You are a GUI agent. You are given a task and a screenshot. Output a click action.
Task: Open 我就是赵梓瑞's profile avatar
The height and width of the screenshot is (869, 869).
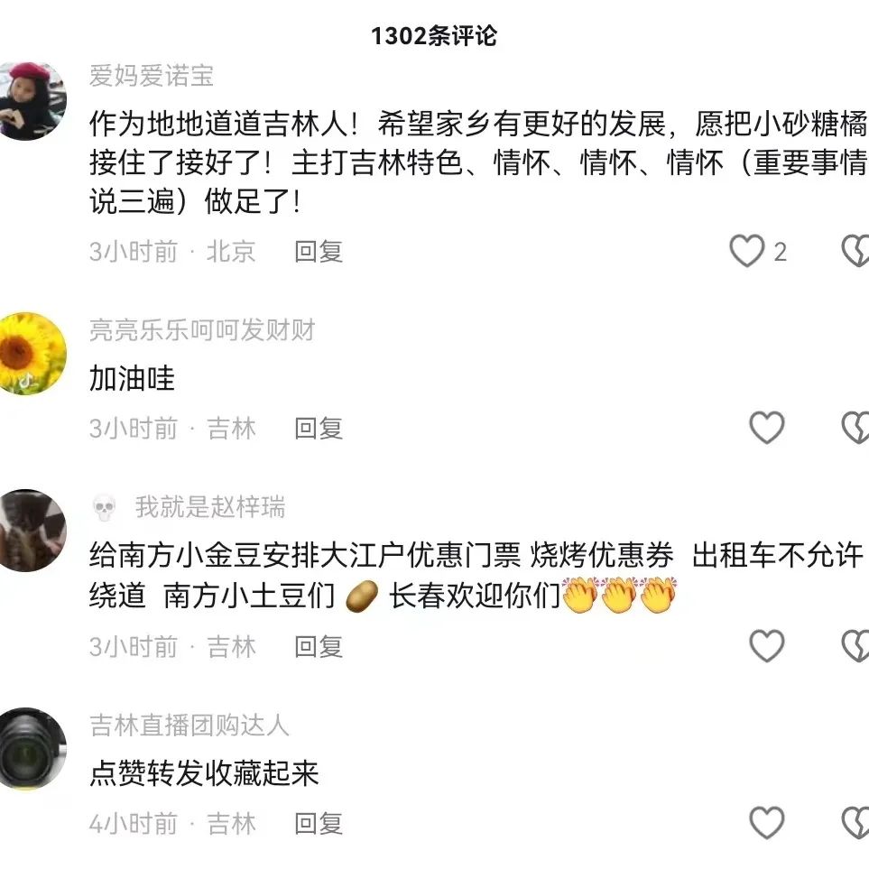[27, 531]
